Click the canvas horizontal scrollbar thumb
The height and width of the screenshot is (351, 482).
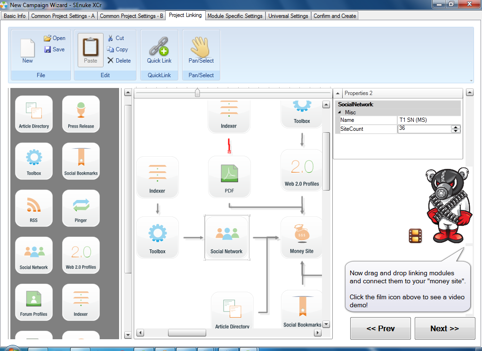tap(187, 333)
